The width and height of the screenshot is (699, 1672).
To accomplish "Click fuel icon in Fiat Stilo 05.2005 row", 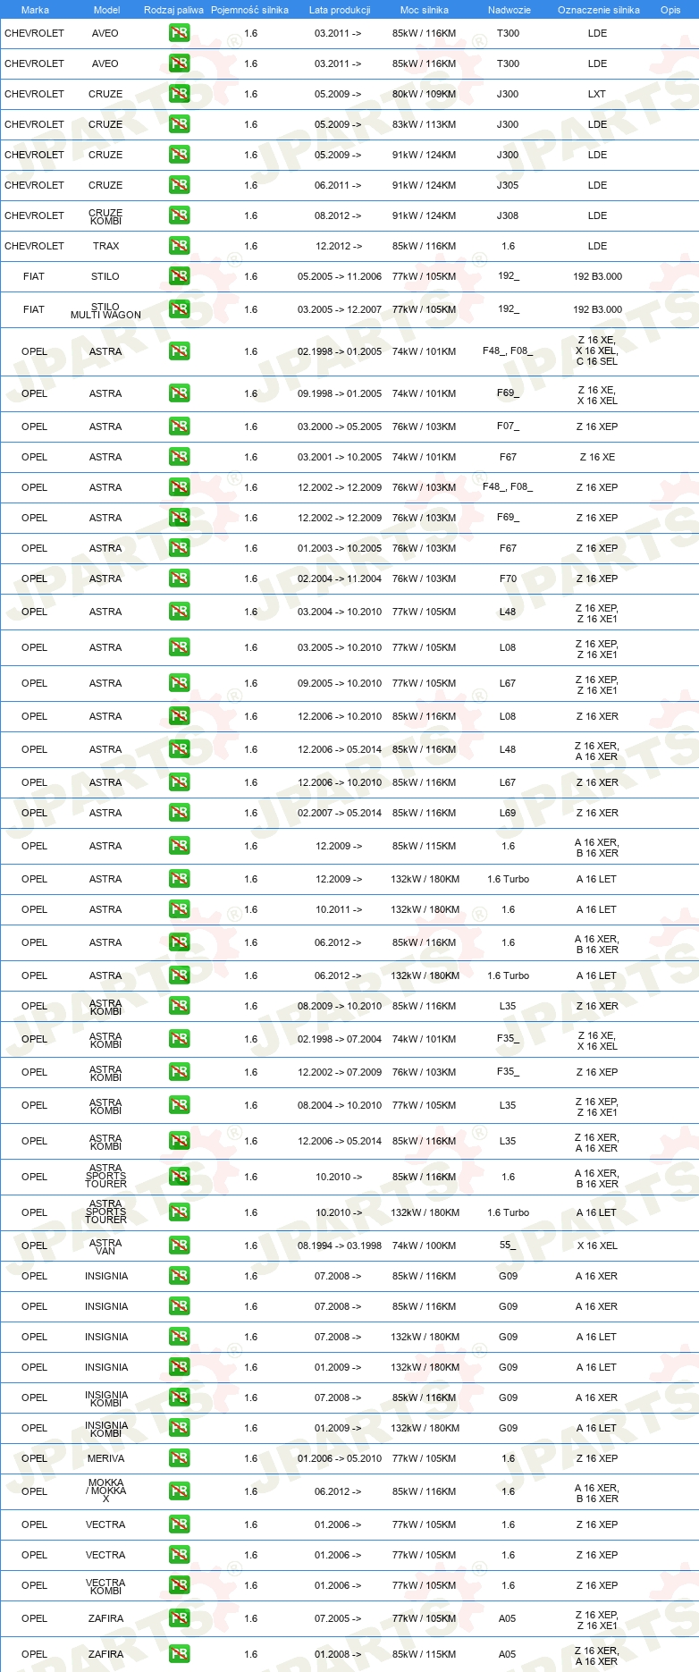I will point(179,276).
